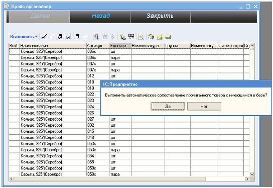273x188 pixels.
Task: Click the first Номенклатура column header
Action: point(148,46)
